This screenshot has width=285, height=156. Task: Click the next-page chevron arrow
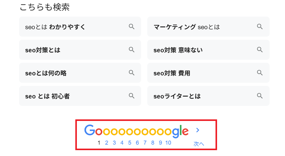(198, 130)
